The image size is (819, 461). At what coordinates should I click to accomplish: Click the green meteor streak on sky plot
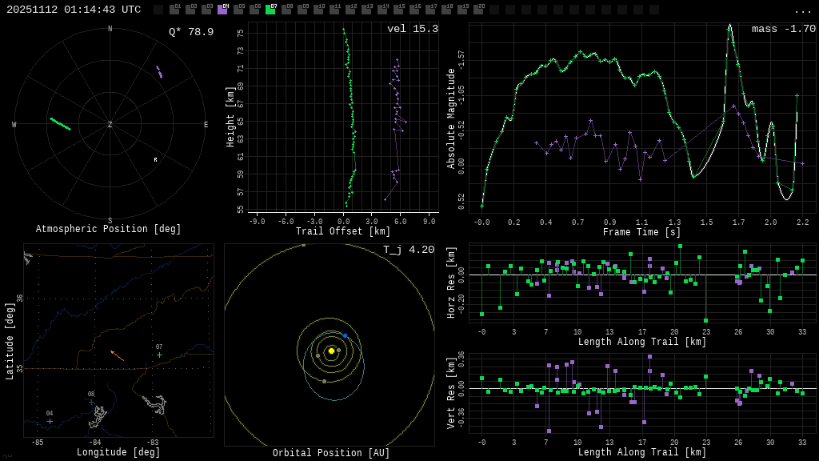[60, 124]
